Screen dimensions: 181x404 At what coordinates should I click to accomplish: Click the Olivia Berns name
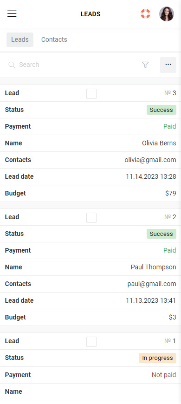click(159, 143)
